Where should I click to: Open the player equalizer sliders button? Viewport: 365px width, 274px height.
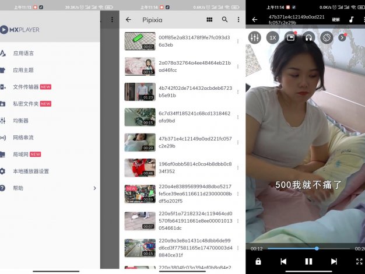click(254, 37)
